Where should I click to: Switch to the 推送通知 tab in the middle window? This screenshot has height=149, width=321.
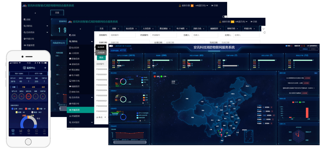(165, 29)
